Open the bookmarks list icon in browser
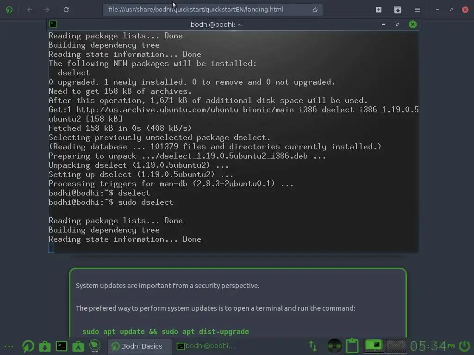 398,10
